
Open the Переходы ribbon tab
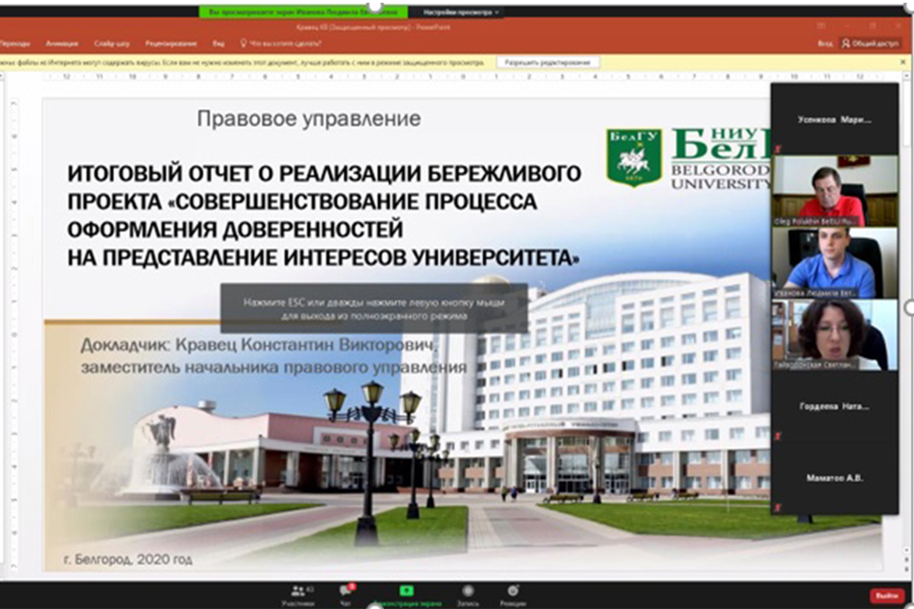(x=16, y=43)
